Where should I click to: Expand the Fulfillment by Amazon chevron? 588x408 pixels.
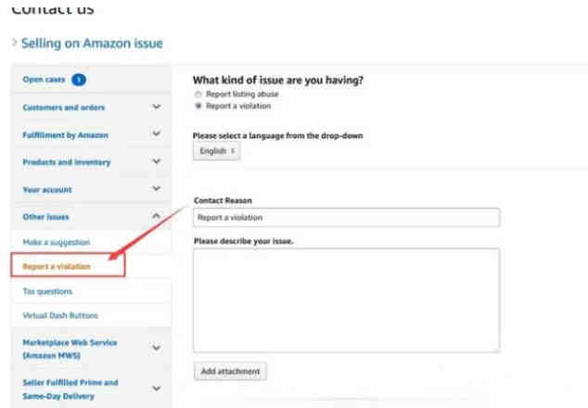157,134
